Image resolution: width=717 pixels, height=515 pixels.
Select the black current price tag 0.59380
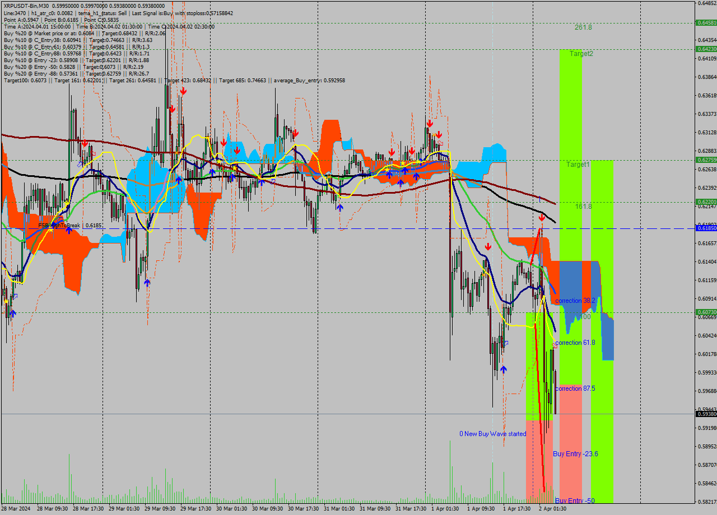tap(706, 414)
